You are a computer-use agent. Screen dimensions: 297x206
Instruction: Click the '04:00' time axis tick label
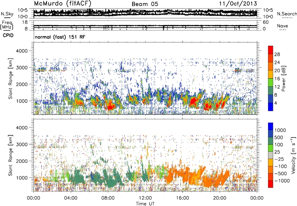point(71,198)
